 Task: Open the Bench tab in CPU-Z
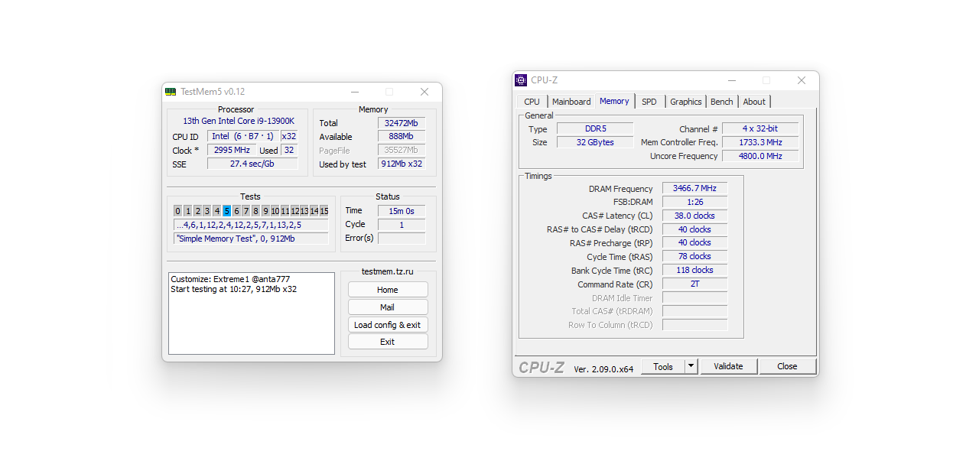(x=722, y=102)
